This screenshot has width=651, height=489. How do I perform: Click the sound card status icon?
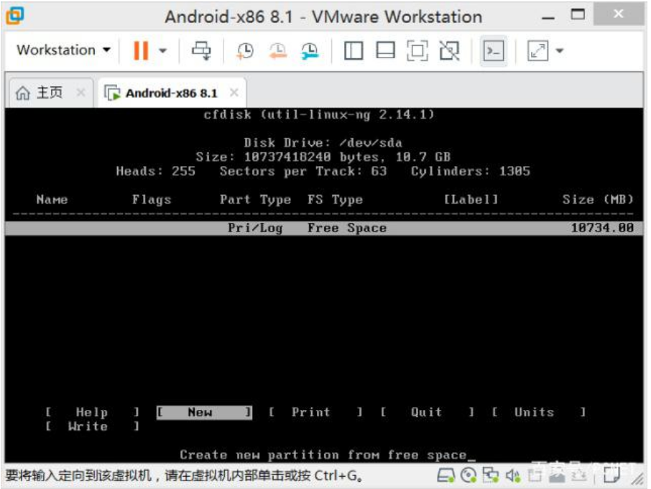click(513, 475)
